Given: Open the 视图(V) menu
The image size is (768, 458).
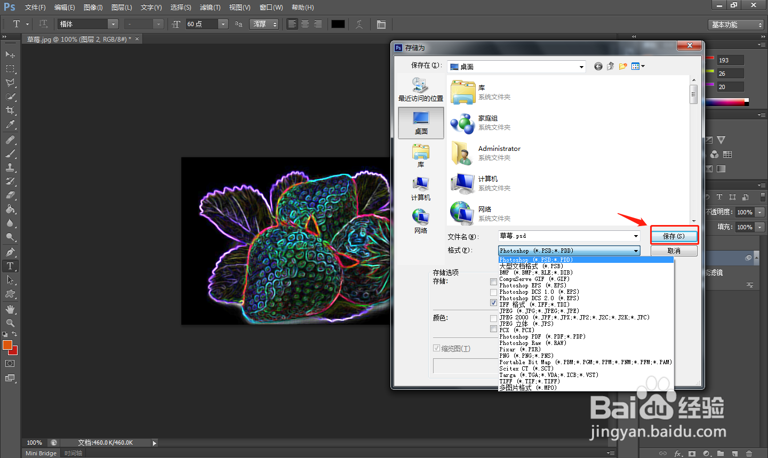Looking at the screenshot, I should 239,7.
